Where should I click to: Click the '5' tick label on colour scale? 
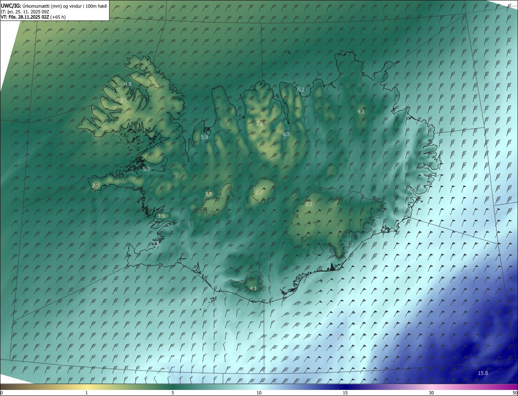coord(173,393)
